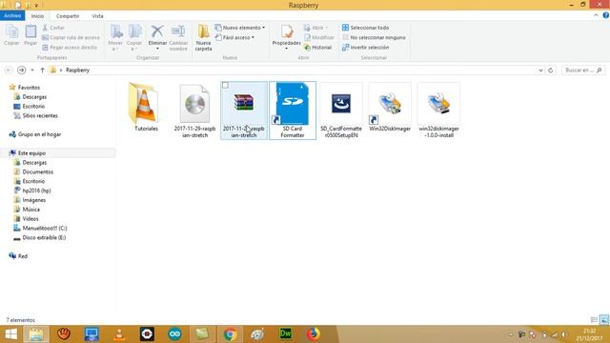
Task: Select the Win32DiskImager shortcut
Action: [390, 108]
